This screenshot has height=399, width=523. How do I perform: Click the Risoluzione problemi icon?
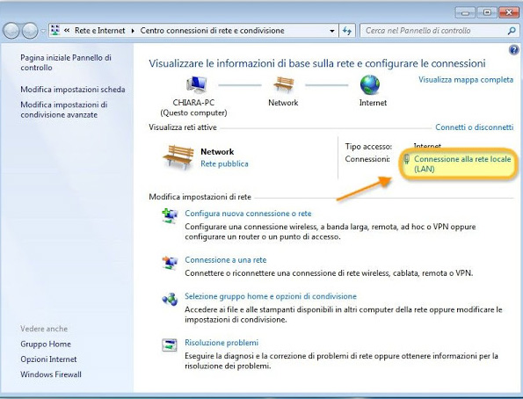click(170, 345)
